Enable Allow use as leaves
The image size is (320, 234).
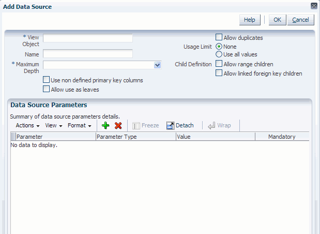tap(46, 89)
